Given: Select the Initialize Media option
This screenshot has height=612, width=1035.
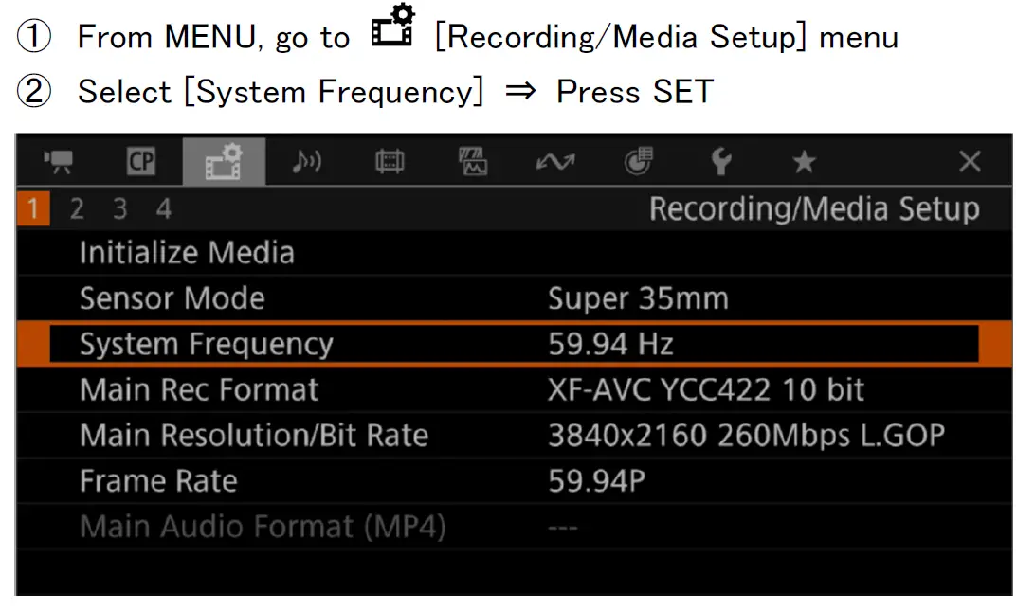Looking at the screenshot, I should click(x=187, y=253).
